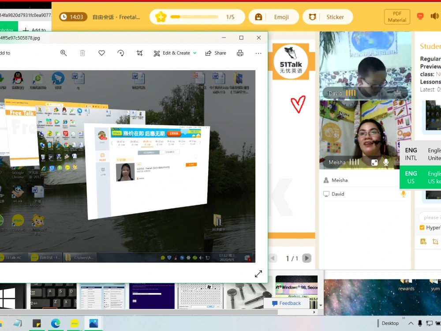Toggle the classroom speaker volume icon

tap(434, 16)
